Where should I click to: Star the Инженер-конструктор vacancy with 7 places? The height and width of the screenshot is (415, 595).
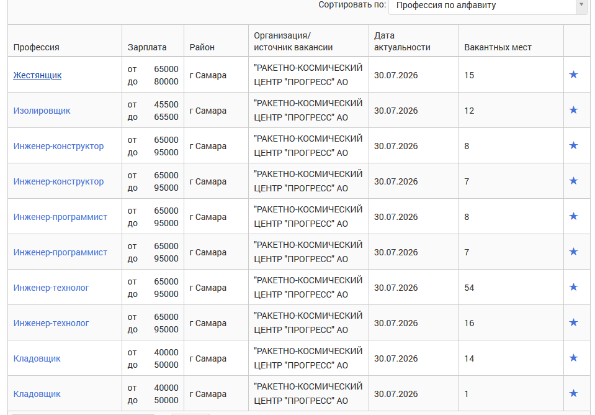[573, 181]
